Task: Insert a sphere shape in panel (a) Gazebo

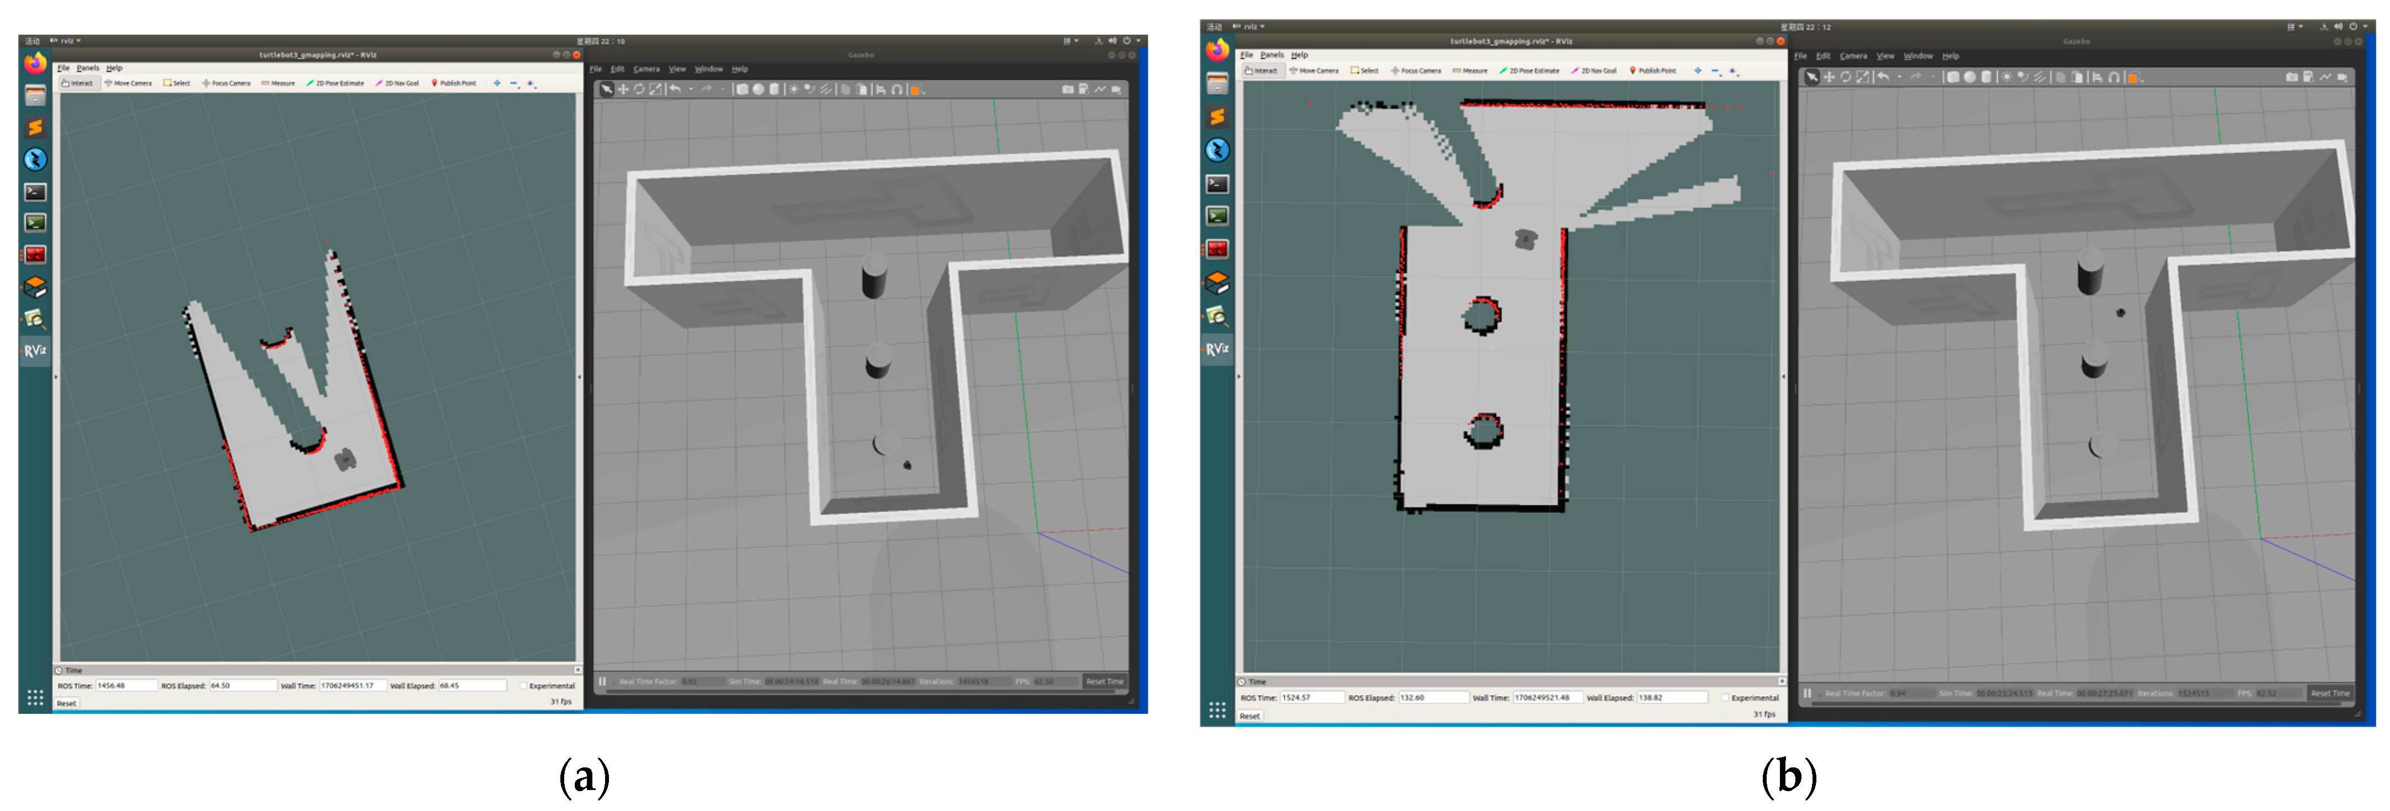Action: 758,90
